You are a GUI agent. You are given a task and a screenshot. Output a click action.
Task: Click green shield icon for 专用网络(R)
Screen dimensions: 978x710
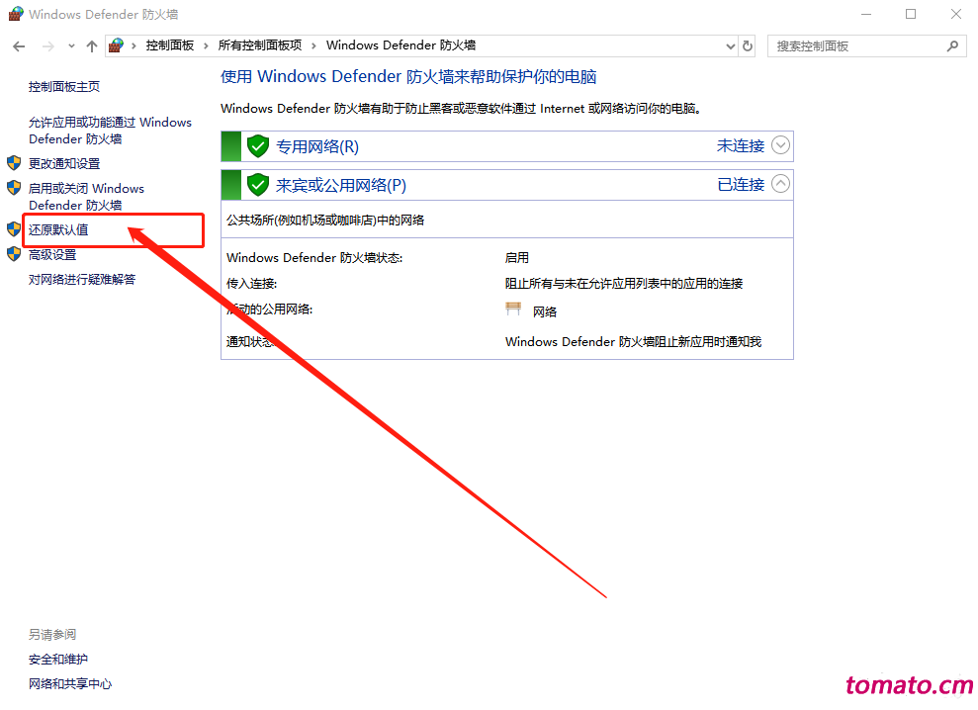coord(257,146)
